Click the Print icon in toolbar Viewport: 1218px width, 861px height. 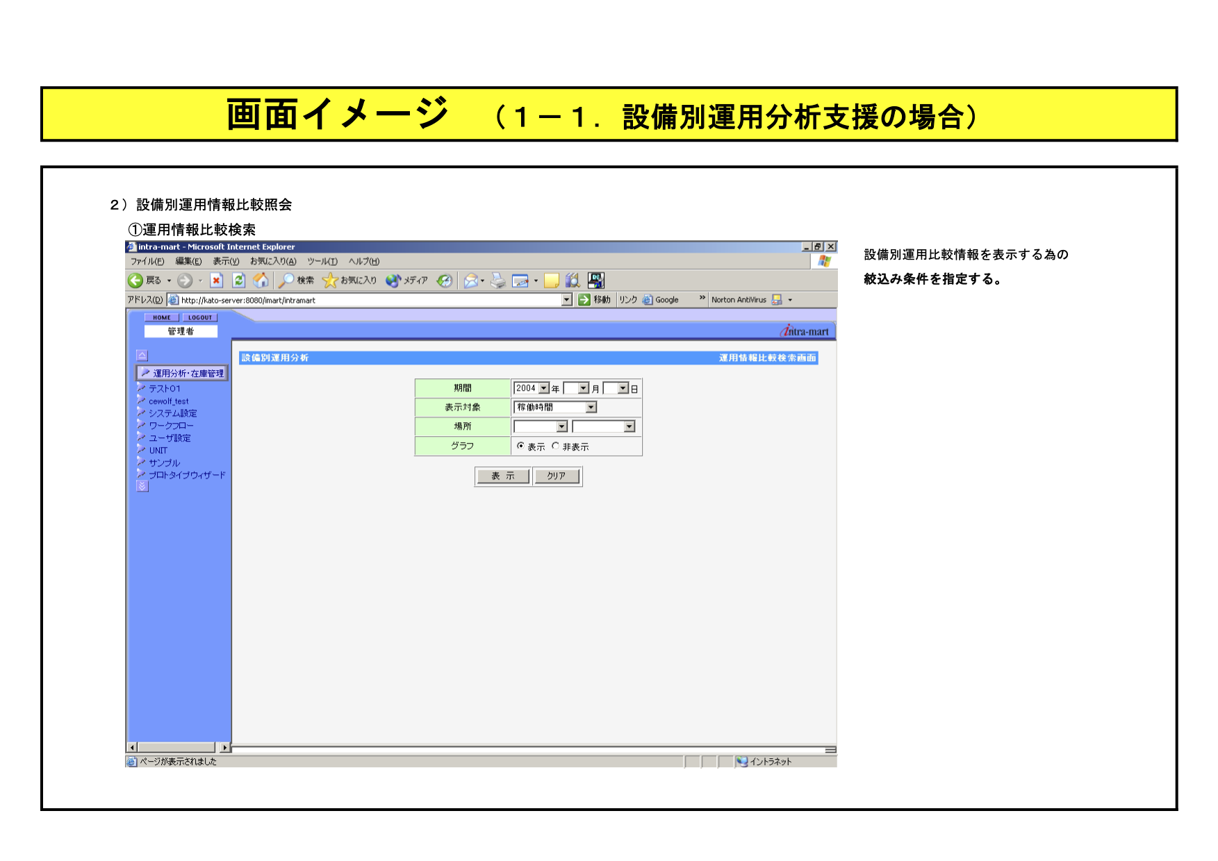tap(497, 281)
